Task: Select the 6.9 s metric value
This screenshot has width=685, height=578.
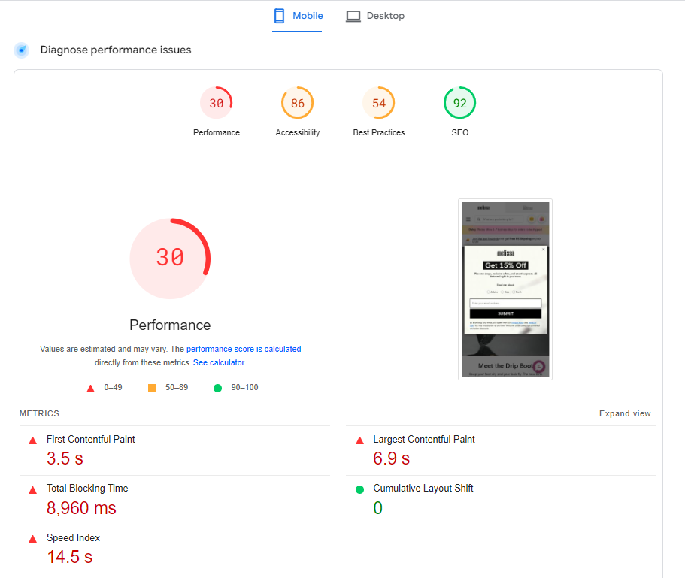Action: click(x=392, y=458)
